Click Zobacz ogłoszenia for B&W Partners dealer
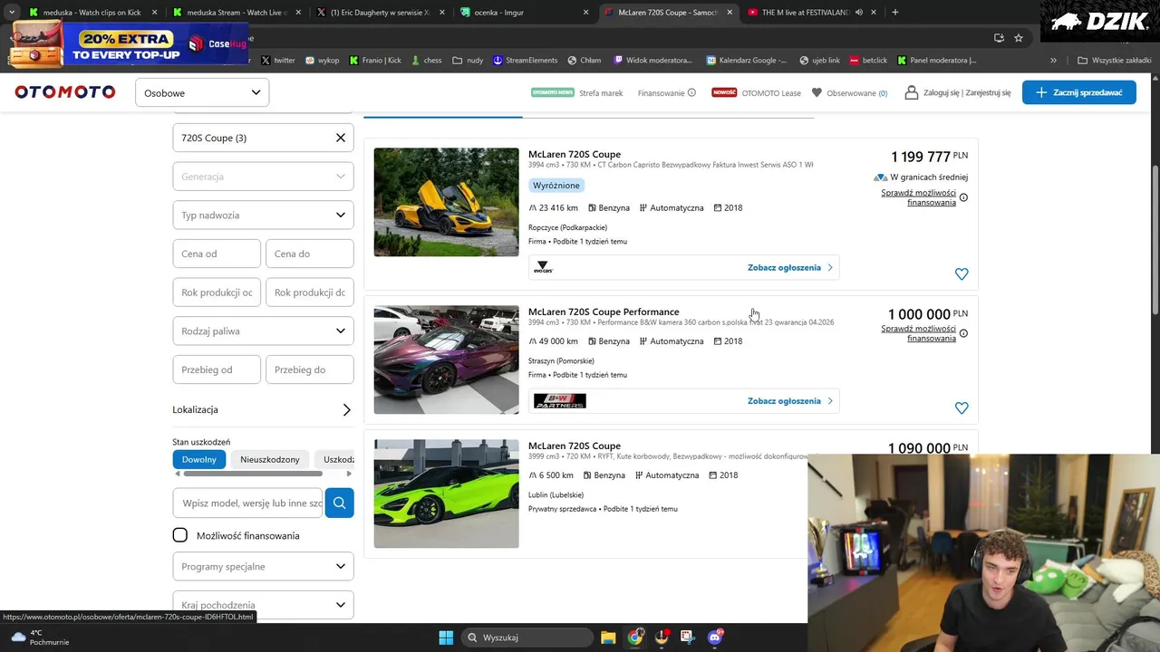 789,400
